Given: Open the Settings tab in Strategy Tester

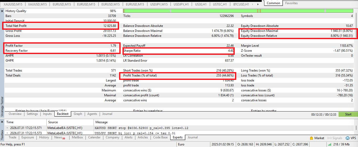Looking at the screenshot, I should point(32,114).
